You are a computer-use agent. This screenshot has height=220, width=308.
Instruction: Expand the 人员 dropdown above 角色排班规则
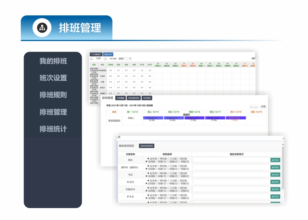(x=282, y=137)
